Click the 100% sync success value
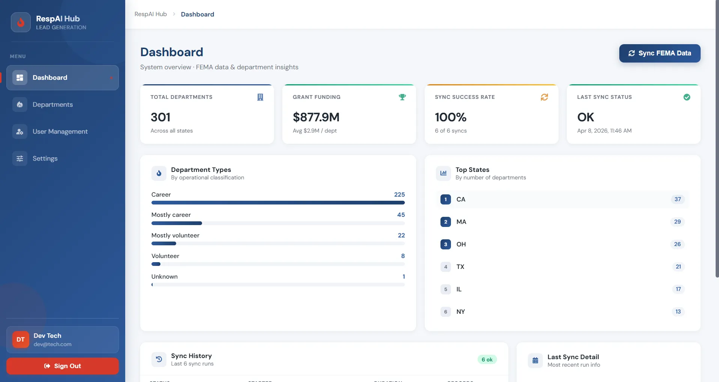The width and height of the screenshot is (719, 382). (451, 117)
